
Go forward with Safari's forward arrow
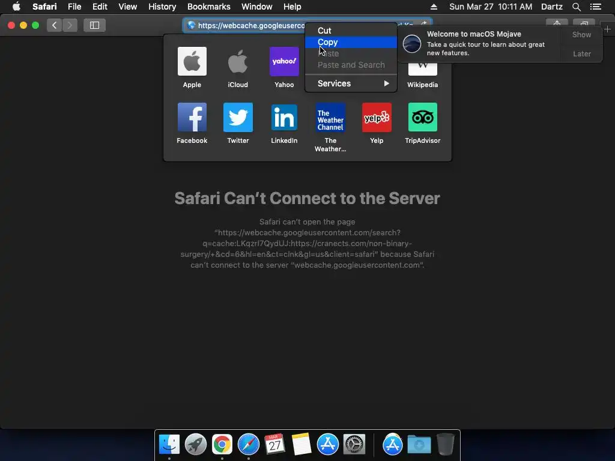click(x=70, y=25)
